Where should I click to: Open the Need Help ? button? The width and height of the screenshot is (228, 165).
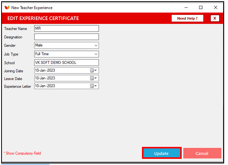(187, 18)
